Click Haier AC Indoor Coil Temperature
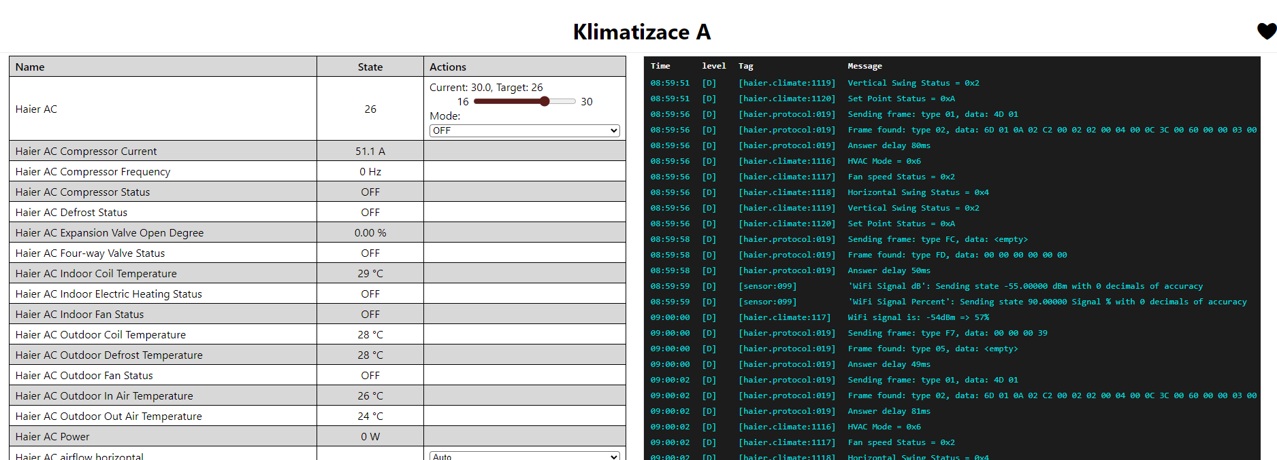 point(96,273)
